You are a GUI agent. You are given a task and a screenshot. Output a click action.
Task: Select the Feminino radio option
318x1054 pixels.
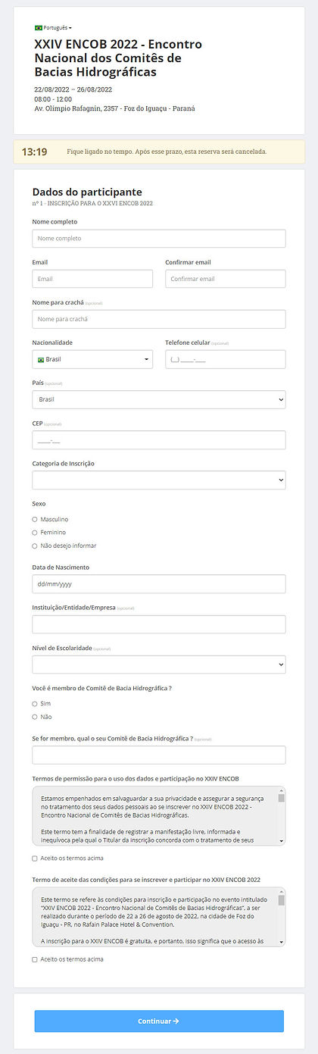click(35, 533)
